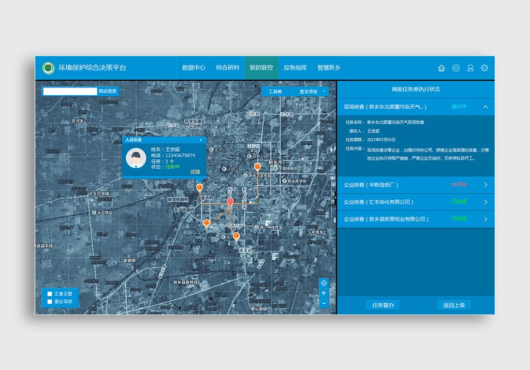530x370 pixels.
Task: Click 已完成 status for 汇丰染化
Action: click(459, 201)
